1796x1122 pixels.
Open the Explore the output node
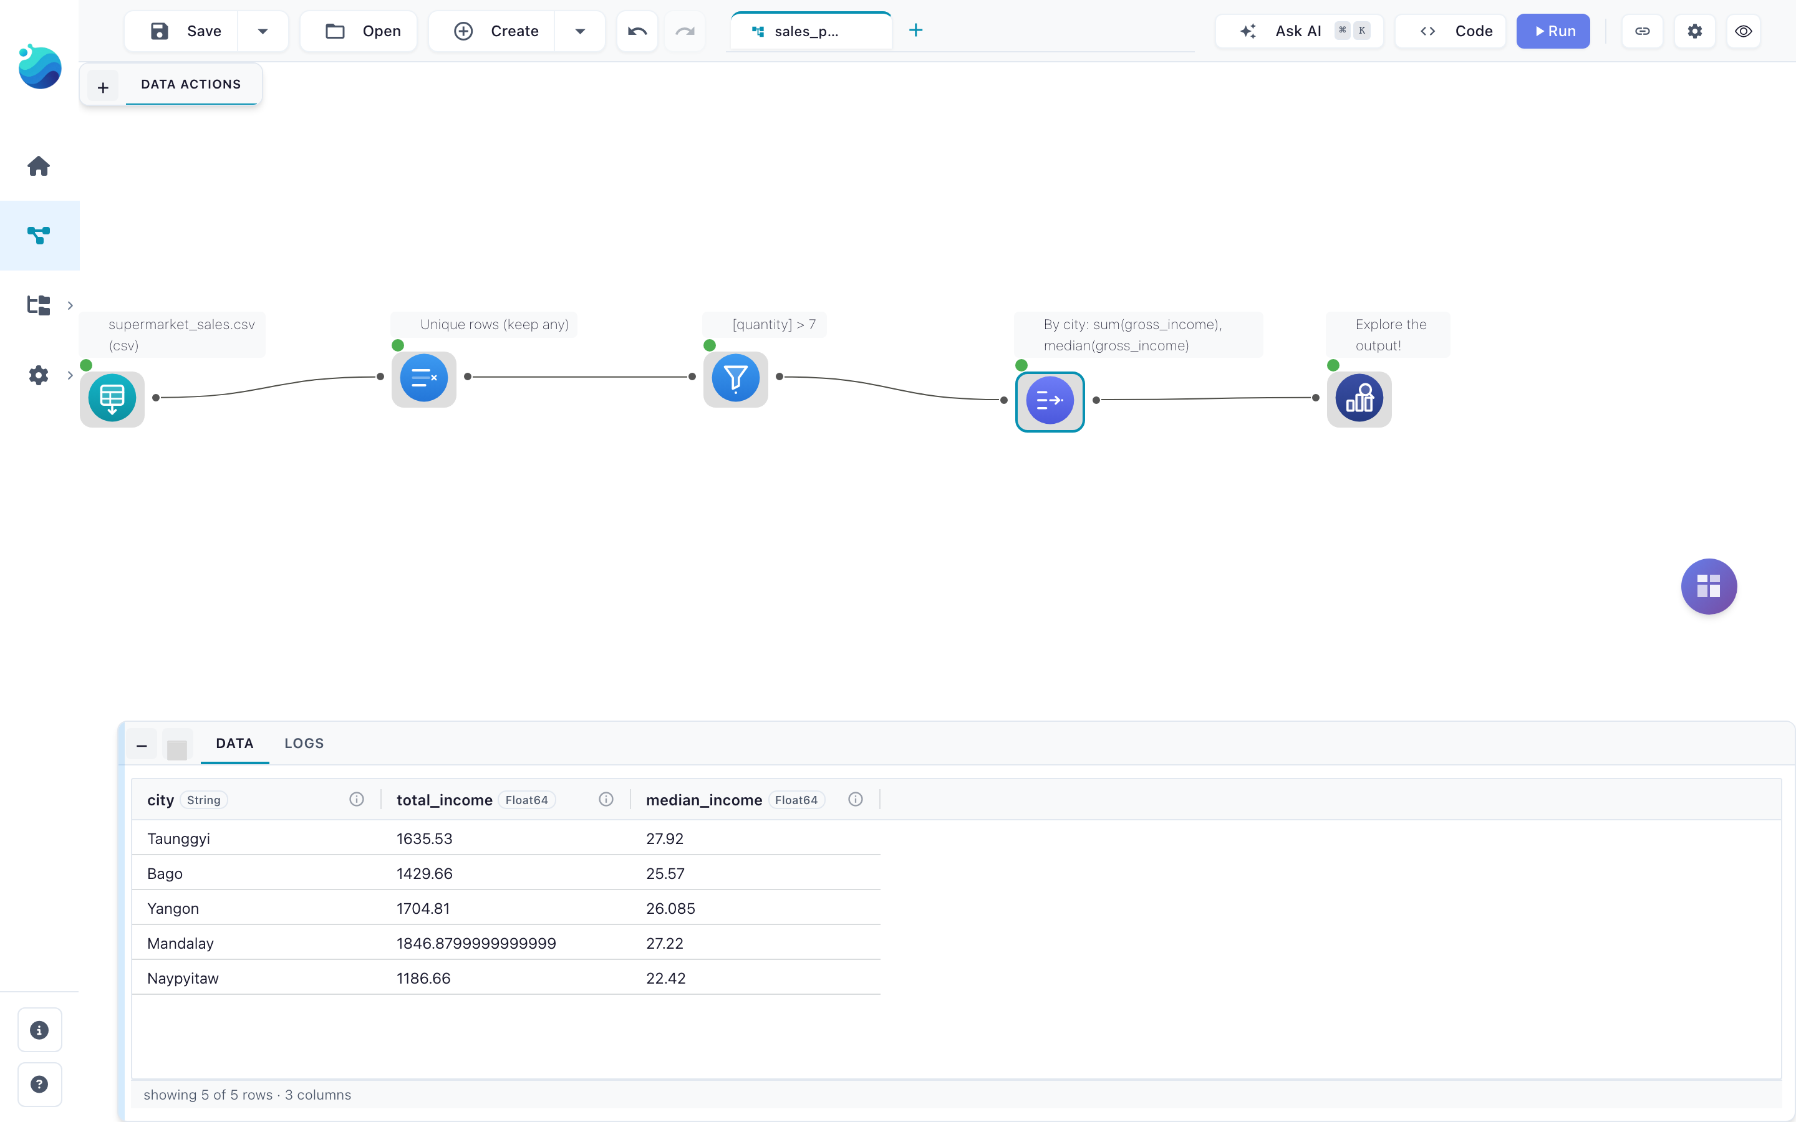1359,398
